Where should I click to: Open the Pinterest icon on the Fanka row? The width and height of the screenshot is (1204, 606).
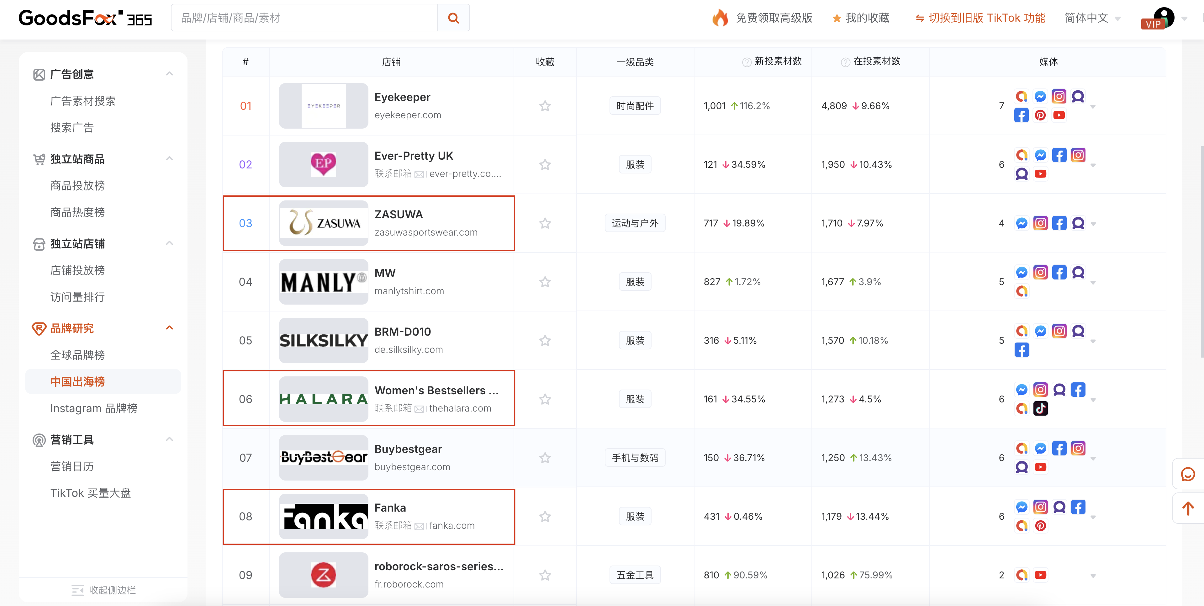pos(1040,526)
